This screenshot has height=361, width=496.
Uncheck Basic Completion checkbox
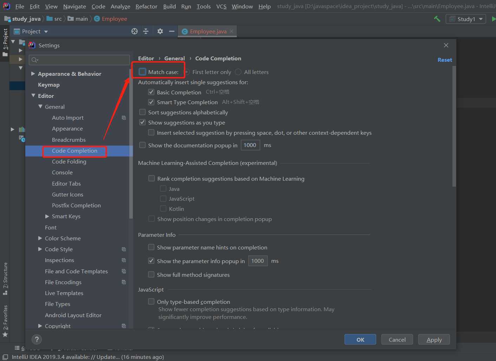(151, 92)
